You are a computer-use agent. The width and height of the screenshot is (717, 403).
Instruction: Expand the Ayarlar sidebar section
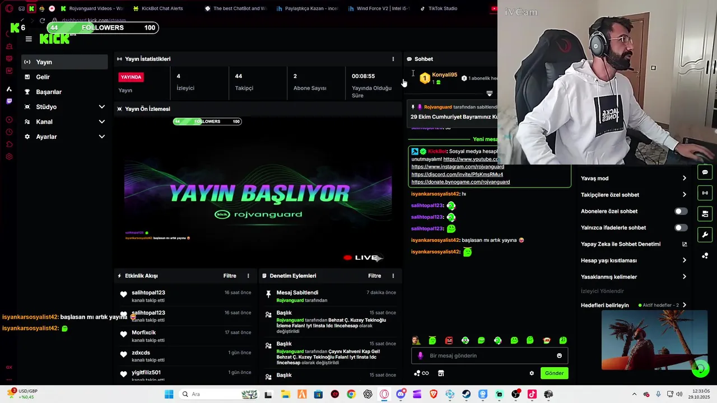click(101, 137)
